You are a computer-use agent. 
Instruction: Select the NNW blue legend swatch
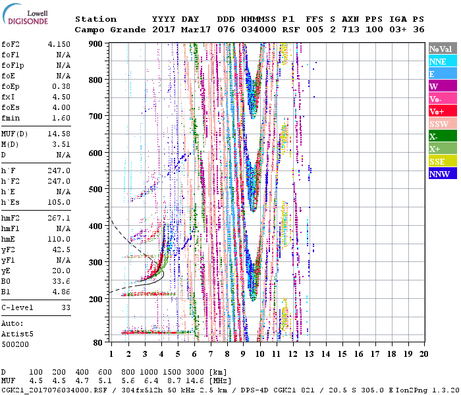[443, 173]
